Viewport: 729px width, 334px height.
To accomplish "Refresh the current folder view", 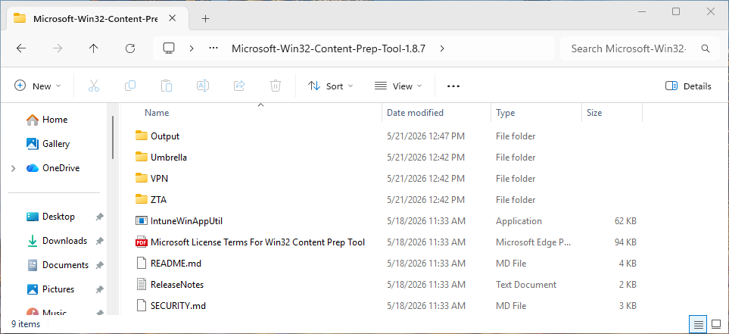I will pyautogui.click(x=130, y=48).
